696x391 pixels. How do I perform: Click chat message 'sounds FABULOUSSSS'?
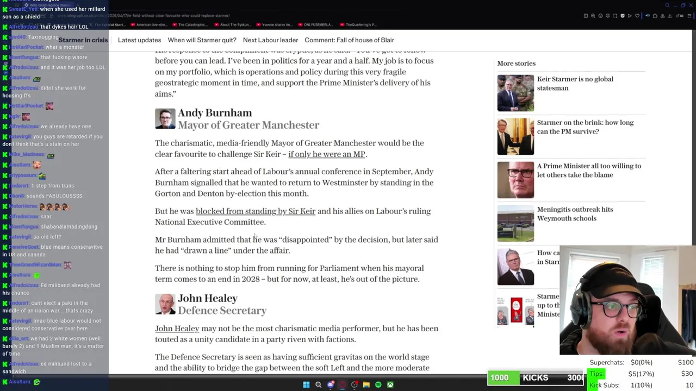coord(54,196)
